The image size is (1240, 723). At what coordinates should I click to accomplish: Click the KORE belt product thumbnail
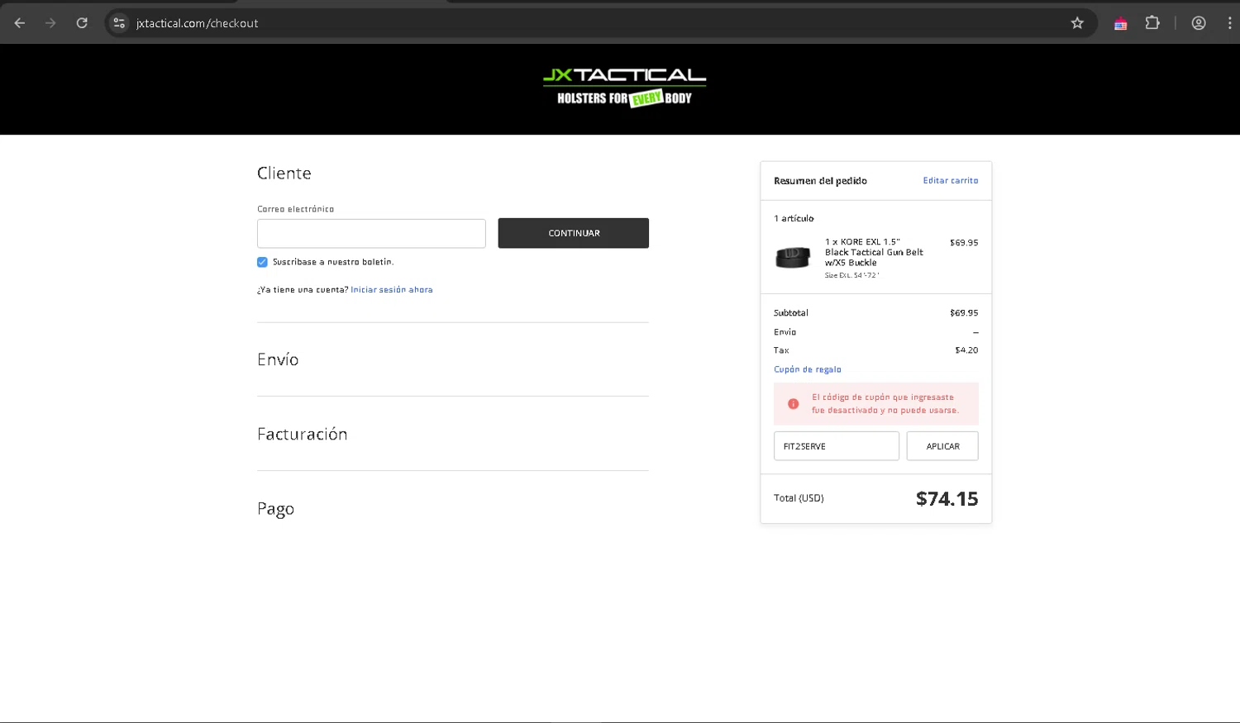click(x=793, y=258)
